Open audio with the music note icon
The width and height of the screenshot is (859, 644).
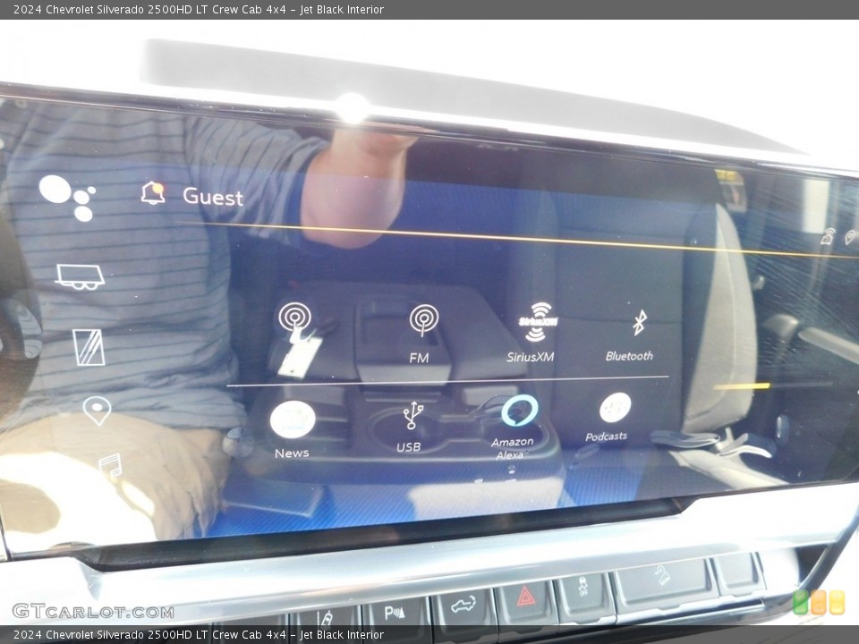click(111, 467)
